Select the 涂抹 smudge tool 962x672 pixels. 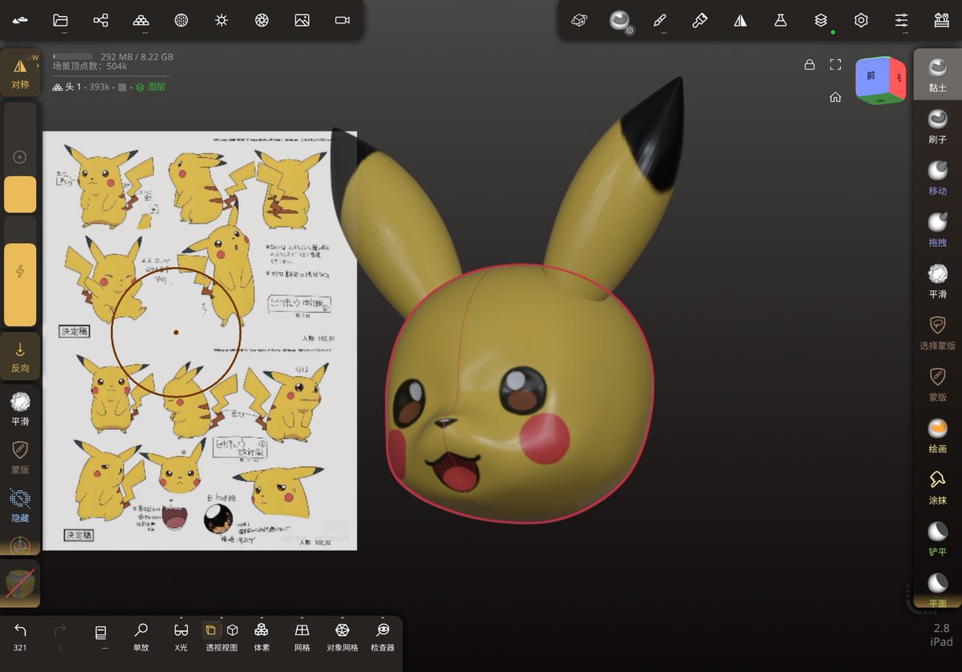937,488
